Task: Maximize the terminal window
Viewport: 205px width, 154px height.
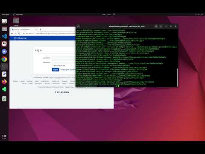Action: 171,26
